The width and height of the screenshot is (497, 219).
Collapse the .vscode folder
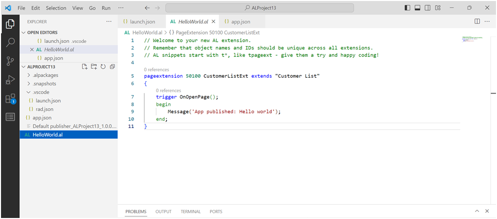pyautogui.click(x=41, y=92)
